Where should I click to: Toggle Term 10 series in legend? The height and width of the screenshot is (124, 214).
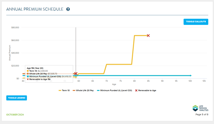click(x=64, y=90)
